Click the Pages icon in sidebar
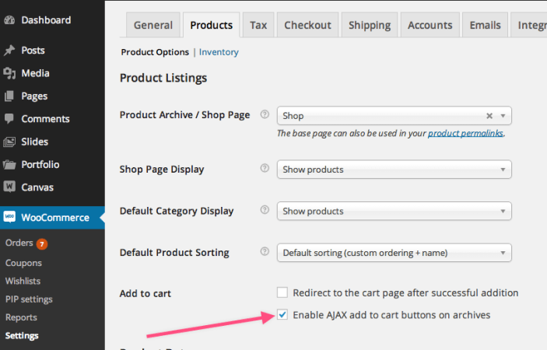Screen dimensions: 547x350 tap(9, 96)
